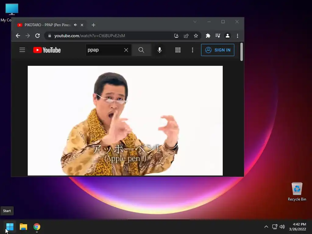This screenshot has width=312, height=234.
Task: Click the page vertical scrollbar thumb
Action: pos(242,52)
